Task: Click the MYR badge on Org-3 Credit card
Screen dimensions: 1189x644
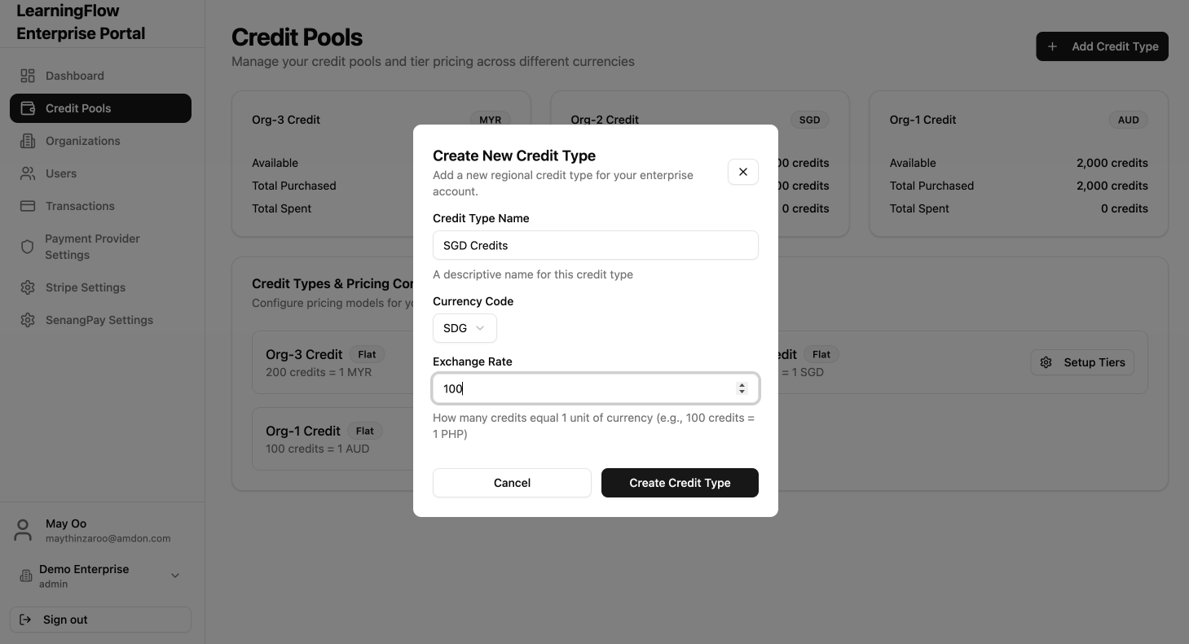Action: click(x=490, y=120)
